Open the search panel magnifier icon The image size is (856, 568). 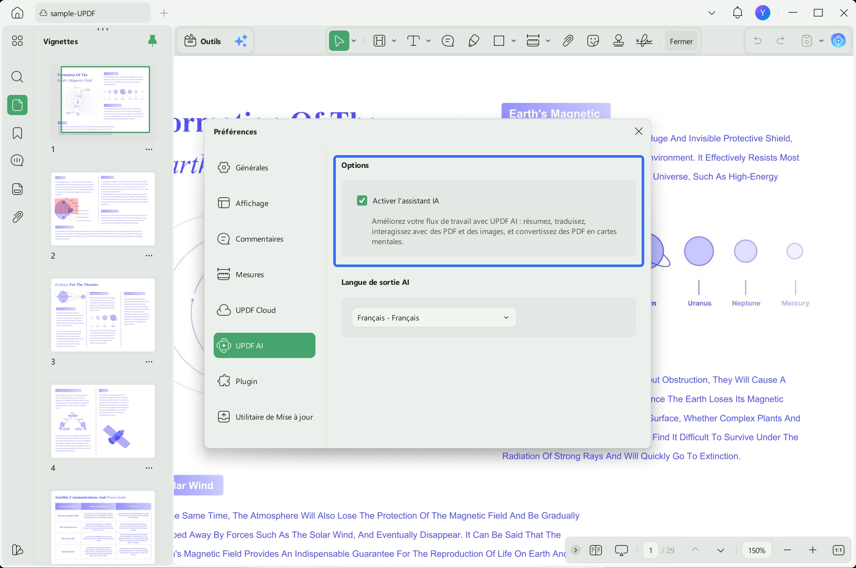coord(17,77)
